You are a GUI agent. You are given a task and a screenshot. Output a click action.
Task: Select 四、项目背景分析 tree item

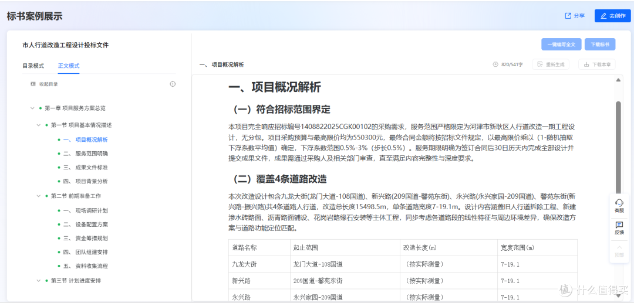[x=85, y=182]
